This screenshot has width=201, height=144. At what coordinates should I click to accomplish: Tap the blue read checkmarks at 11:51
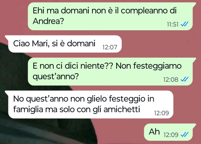pos(185,24)
